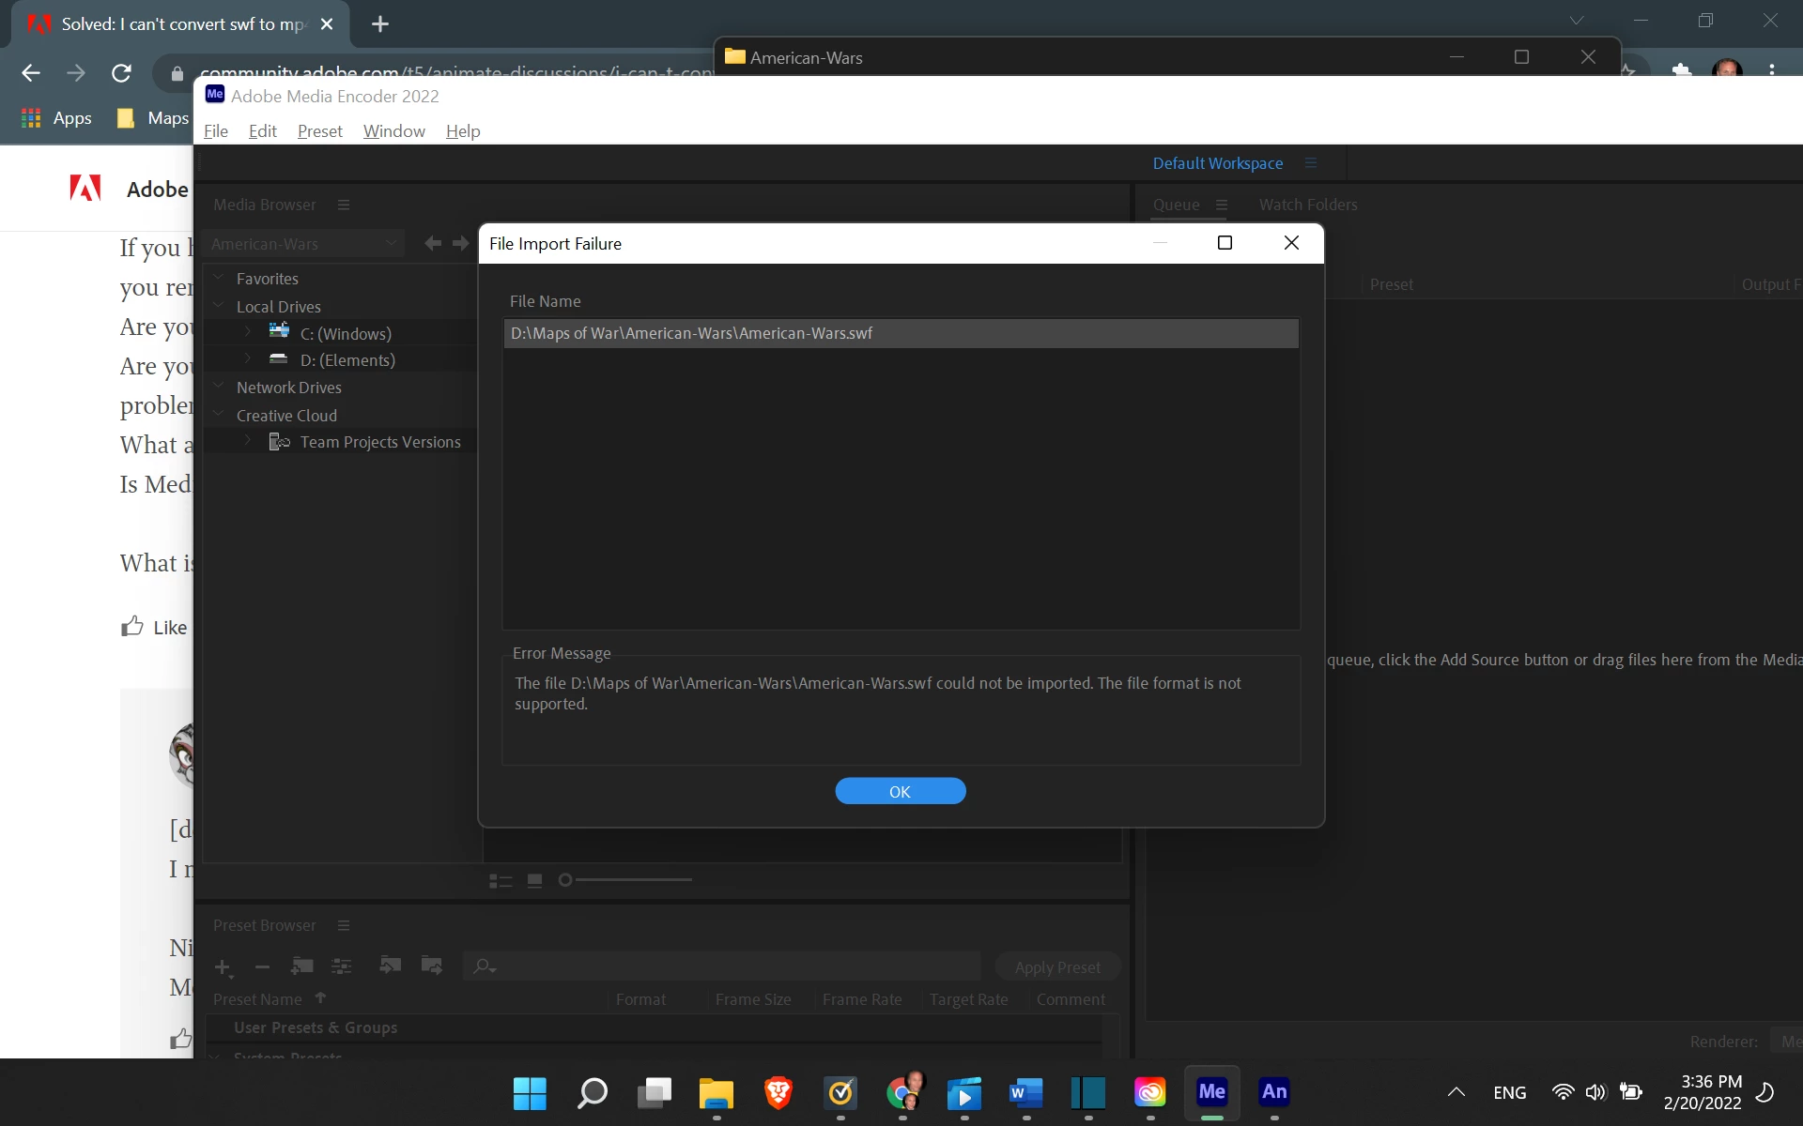Viewport: 1803px width, 1126px height.
Task: Switch Media Browser to list view
Action: [x=501, y=880]
